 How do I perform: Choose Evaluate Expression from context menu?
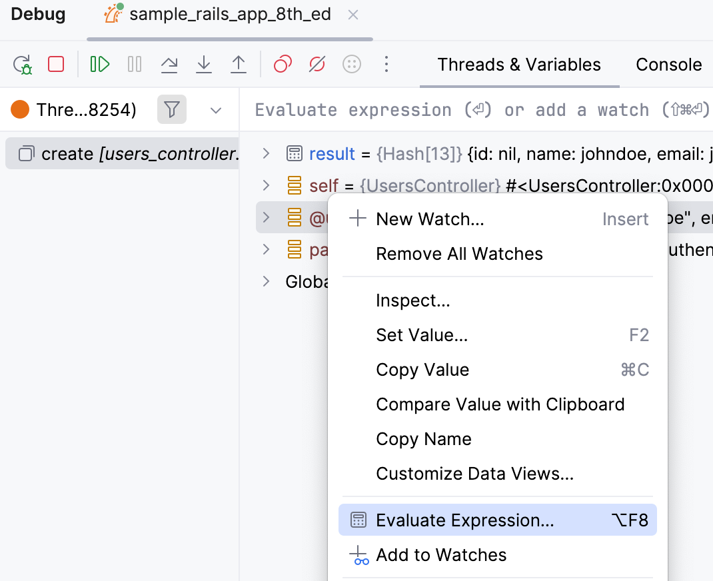click(464, 520)
